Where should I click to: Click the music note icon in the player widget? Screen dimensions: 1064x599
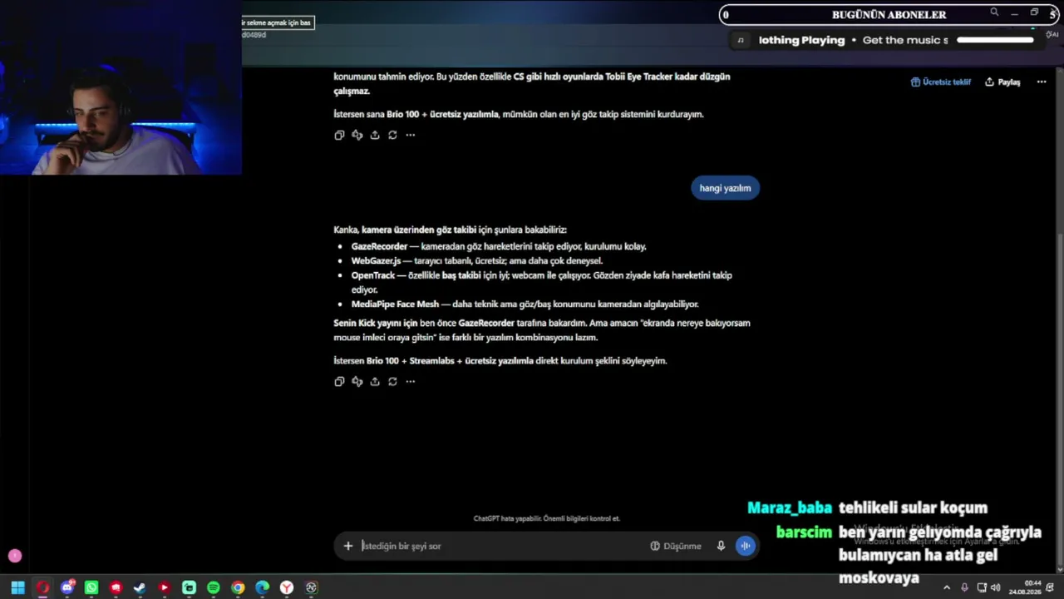(741, 40)
